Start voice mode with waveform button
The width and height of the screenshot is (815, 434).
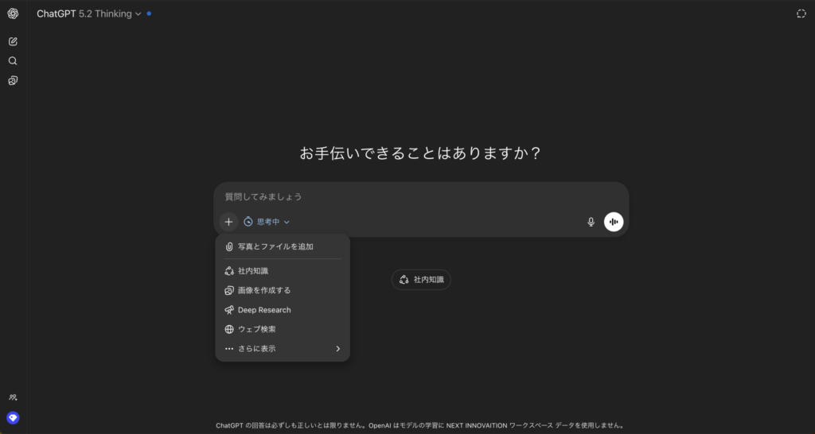[613, 222]
